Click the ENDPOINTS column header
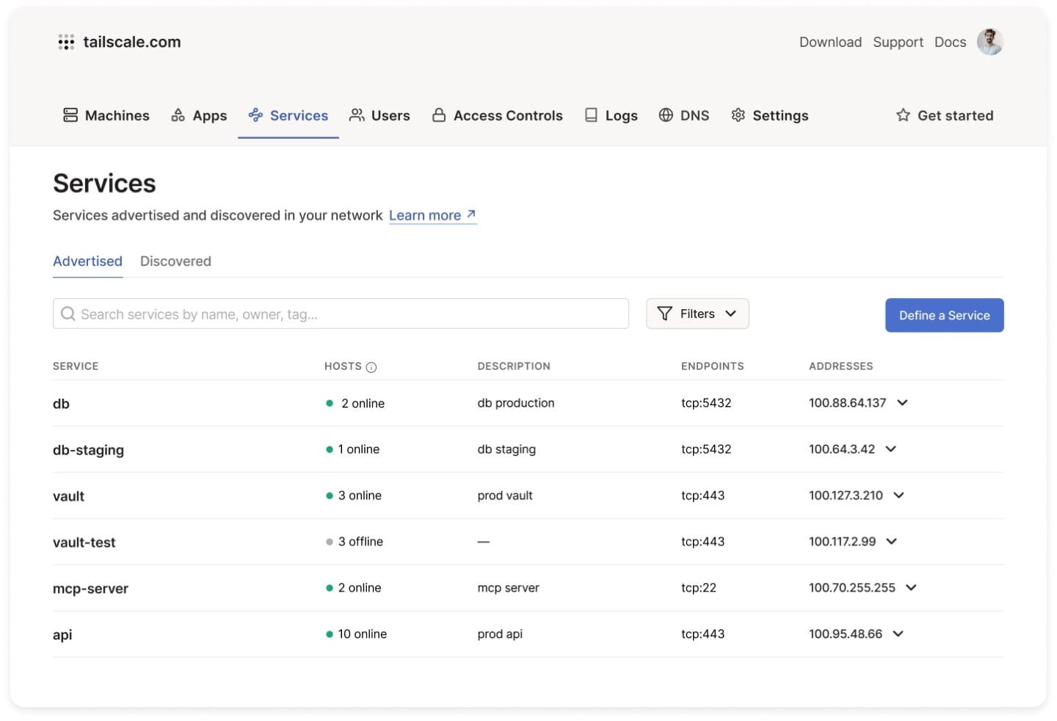 712,366
